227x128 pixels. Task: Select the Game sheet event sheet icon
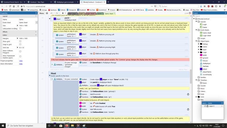coord(201,33)
